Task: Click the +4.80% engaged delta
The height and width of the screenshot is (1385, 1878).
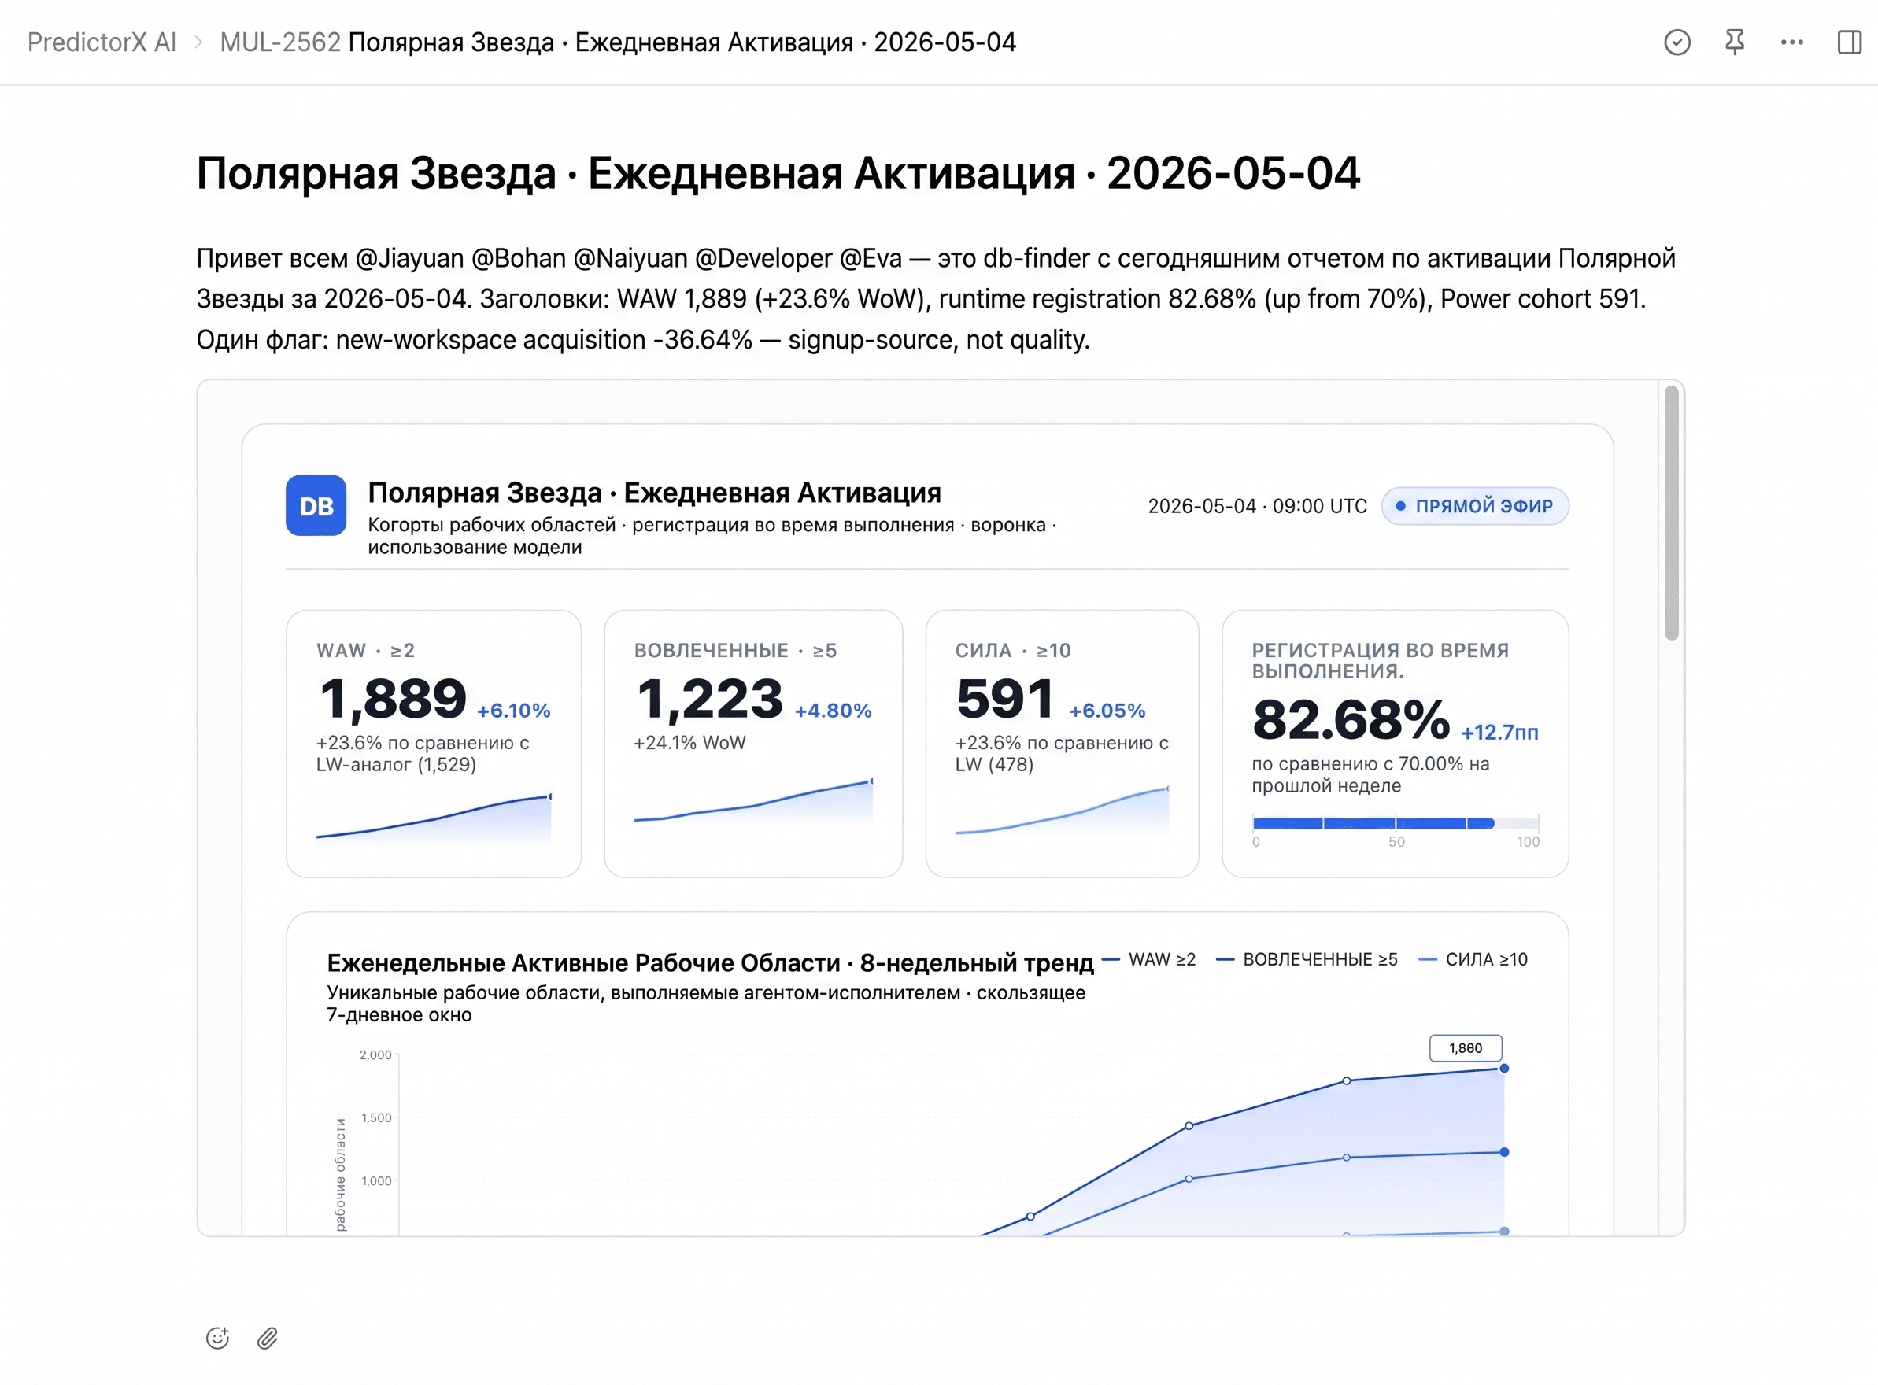Action: [x=833, y=710]
